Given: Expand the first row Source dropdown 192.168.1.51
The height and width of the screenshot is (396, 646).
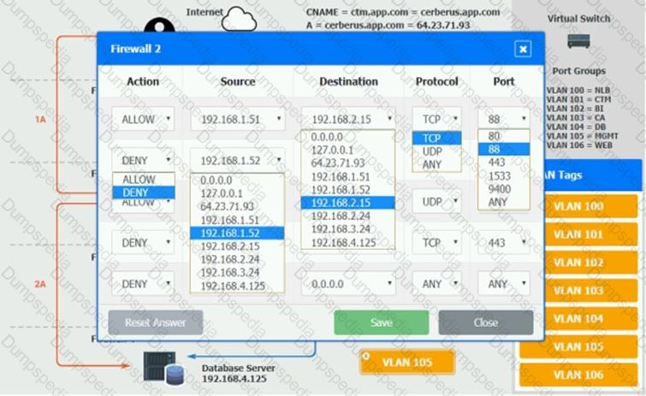Looking at the screenshot, I should pos(237,120).
